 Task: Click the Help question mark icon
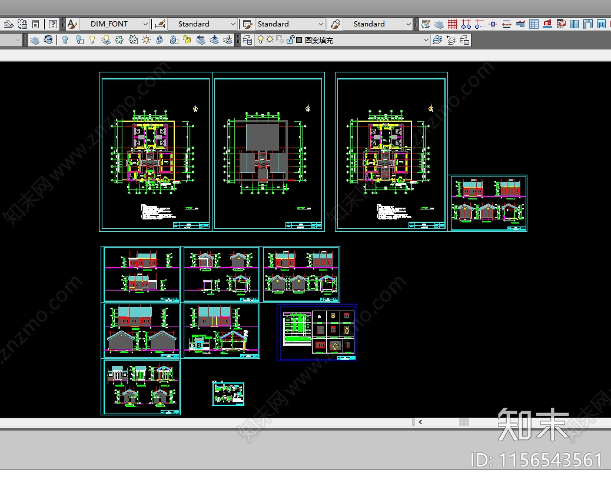click(52, 24)
